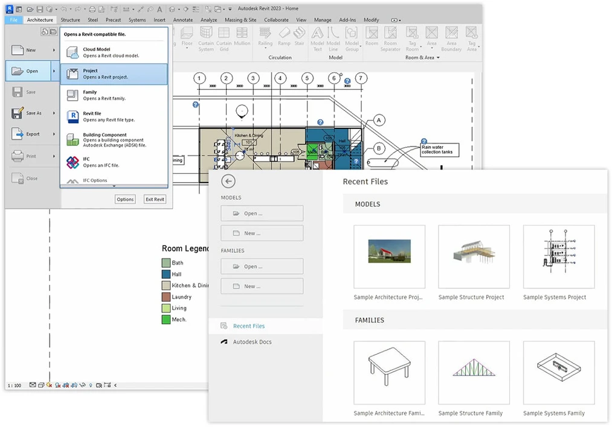Toggle Reveal Hidden Elements in status bar
Screen dimensions: 612x427
(x=90, y=385)
